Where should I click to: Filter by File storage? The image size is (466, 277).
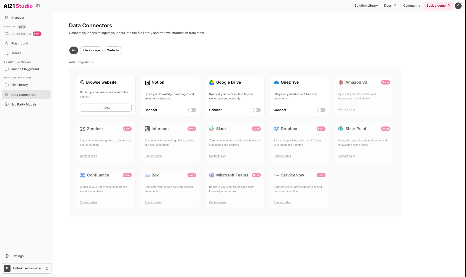tap(91, 50)
